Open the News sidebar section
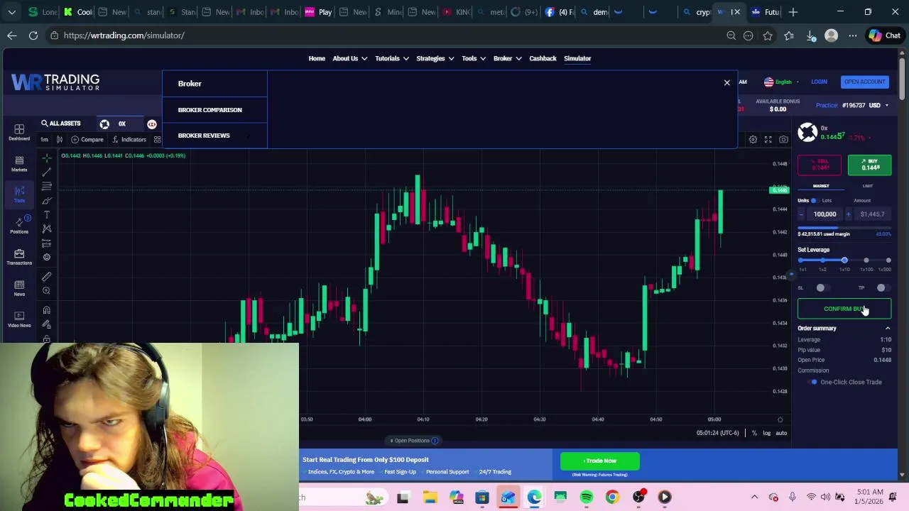Image resolution: width=909 pixels, height=511 pixels. [x=19, y=288]
